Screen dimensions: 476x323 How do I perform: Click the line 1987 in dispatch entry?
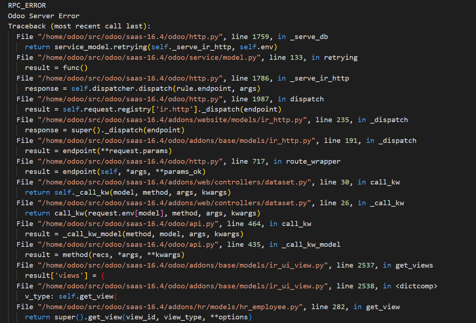click(170, 99)
